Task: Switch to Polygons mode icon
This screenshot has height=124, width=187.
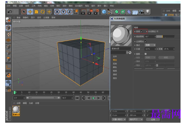Action: point(8,59)
